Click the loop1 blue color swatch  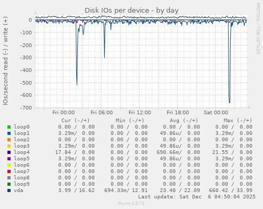pos(9,133)
